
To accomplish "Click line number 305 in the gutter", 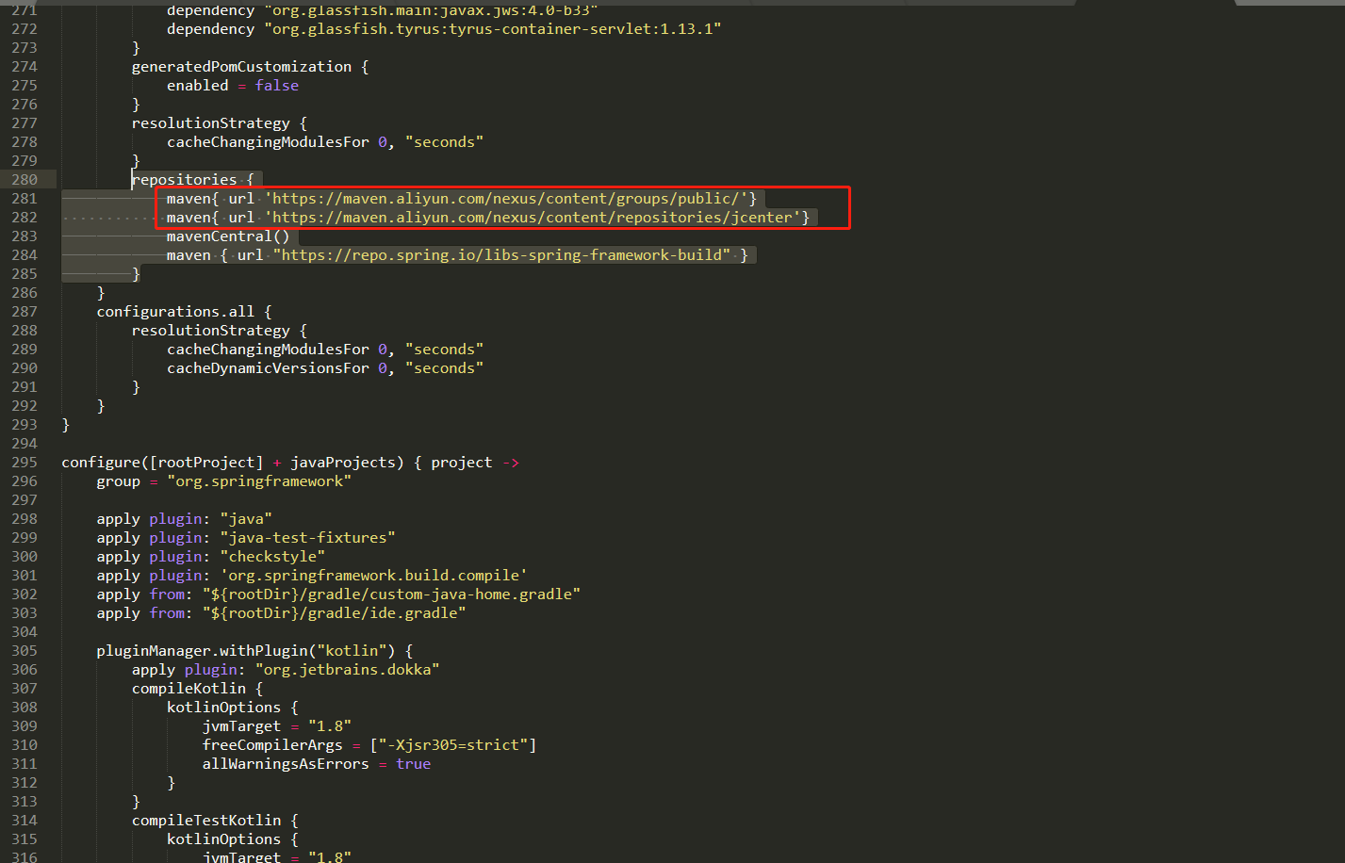I will (25, 651).
